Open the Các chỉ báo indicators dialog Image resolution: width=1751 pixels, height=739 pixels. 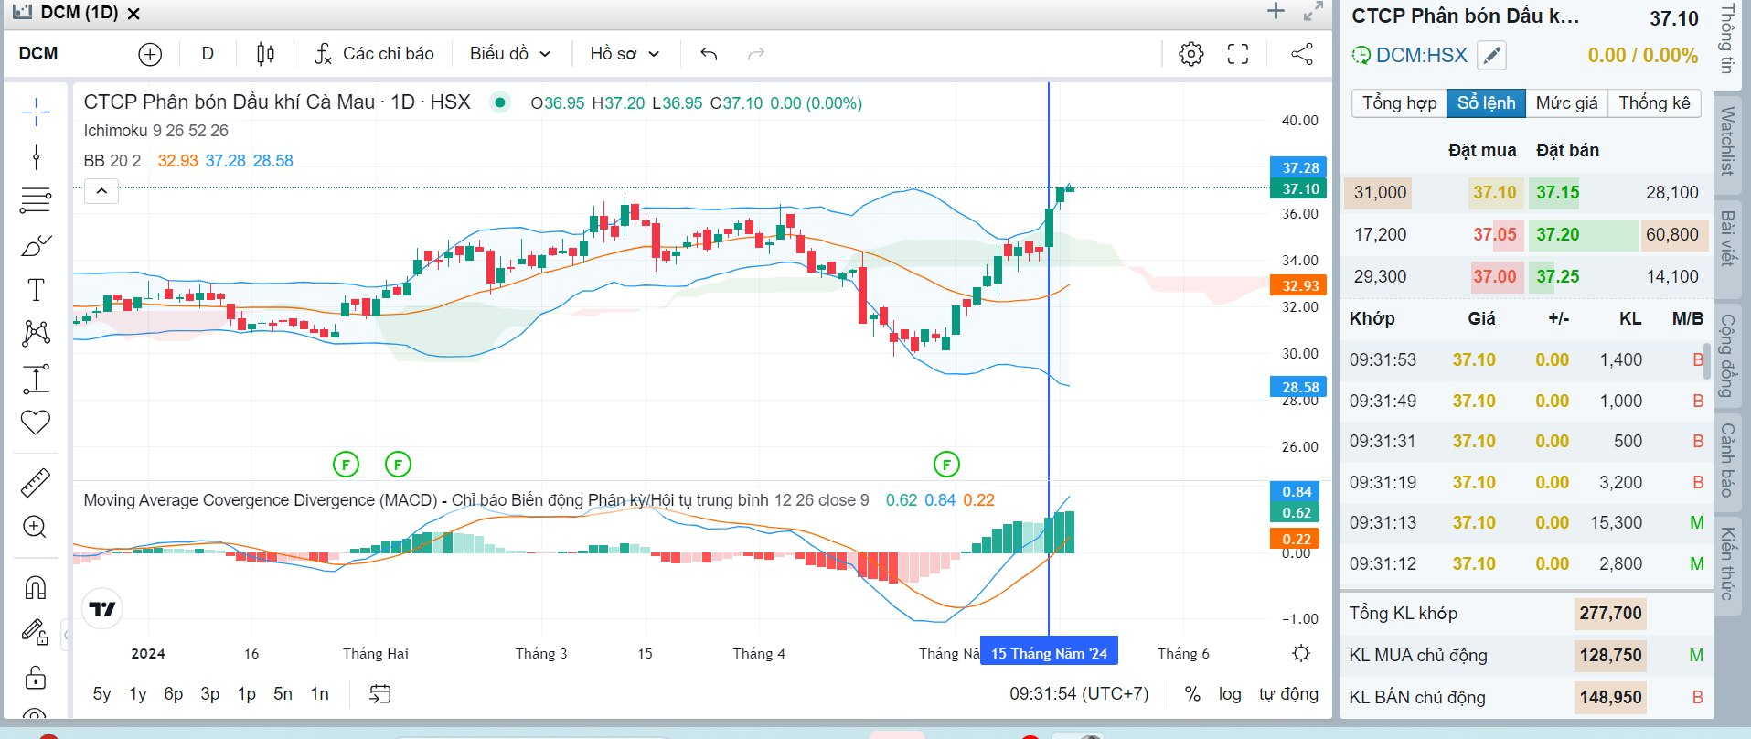374,54
